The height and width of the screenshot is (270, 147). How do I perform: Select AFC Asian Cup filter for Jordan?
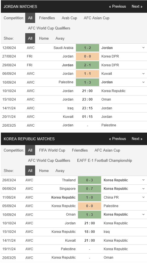[97, 18]
